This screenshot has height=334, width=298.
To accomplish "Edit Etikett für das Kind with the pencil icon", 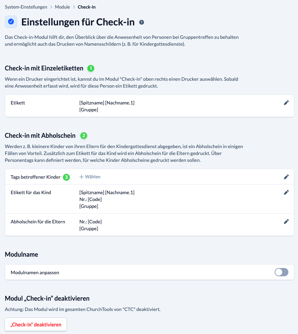I will [x=286, y=192].
